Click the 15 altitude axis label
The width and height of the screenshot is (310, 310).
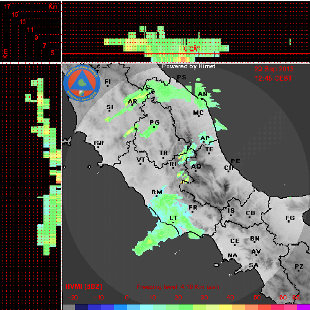[x=15, y=14]
